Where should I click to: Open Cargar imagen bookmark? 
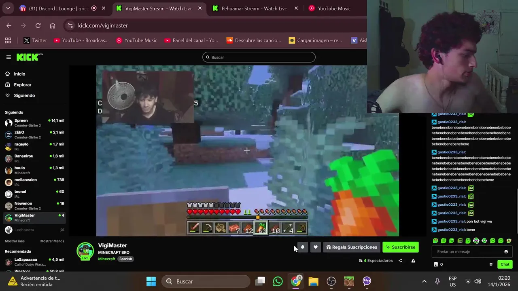315,40
